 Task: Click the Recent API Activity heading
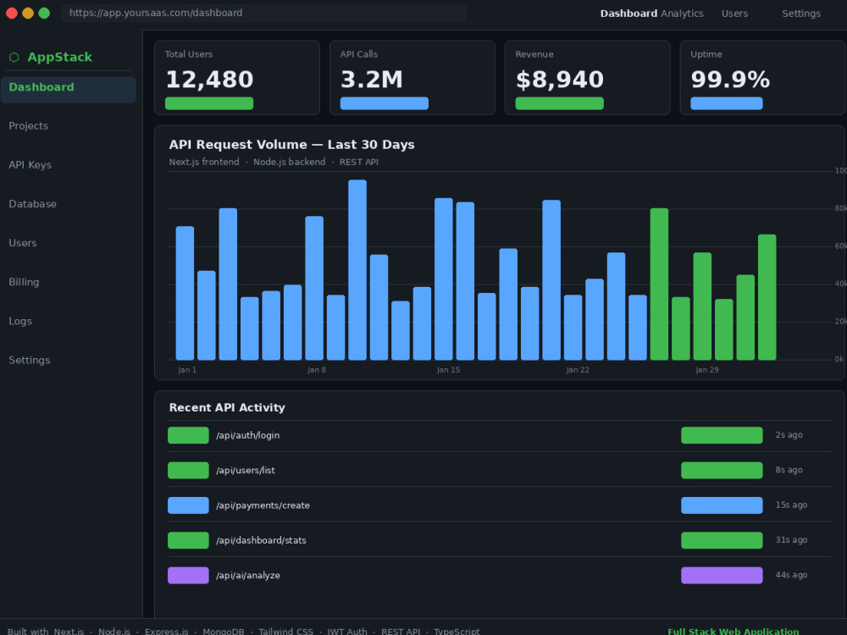pos(227,408)
